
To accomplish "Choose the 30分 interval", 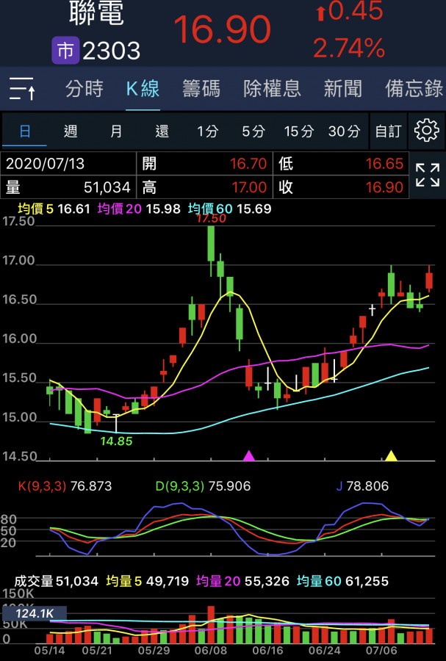I will 344,131.
